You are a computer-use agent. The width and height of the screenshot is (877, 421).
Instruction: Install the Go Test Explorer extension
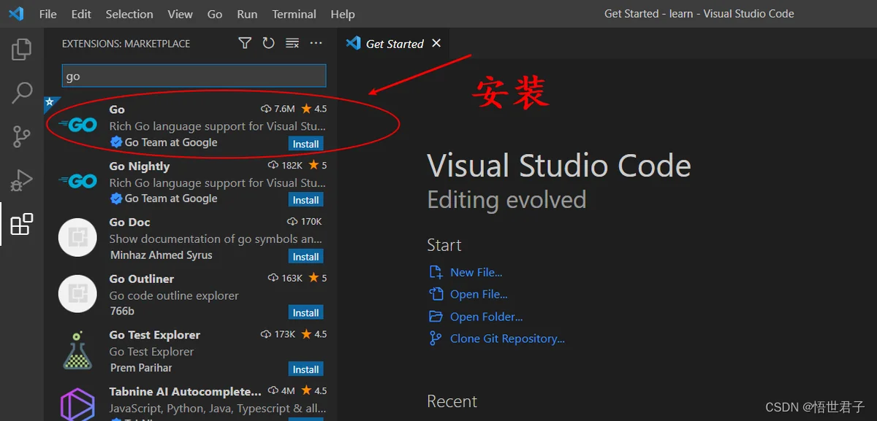(305, 369)
